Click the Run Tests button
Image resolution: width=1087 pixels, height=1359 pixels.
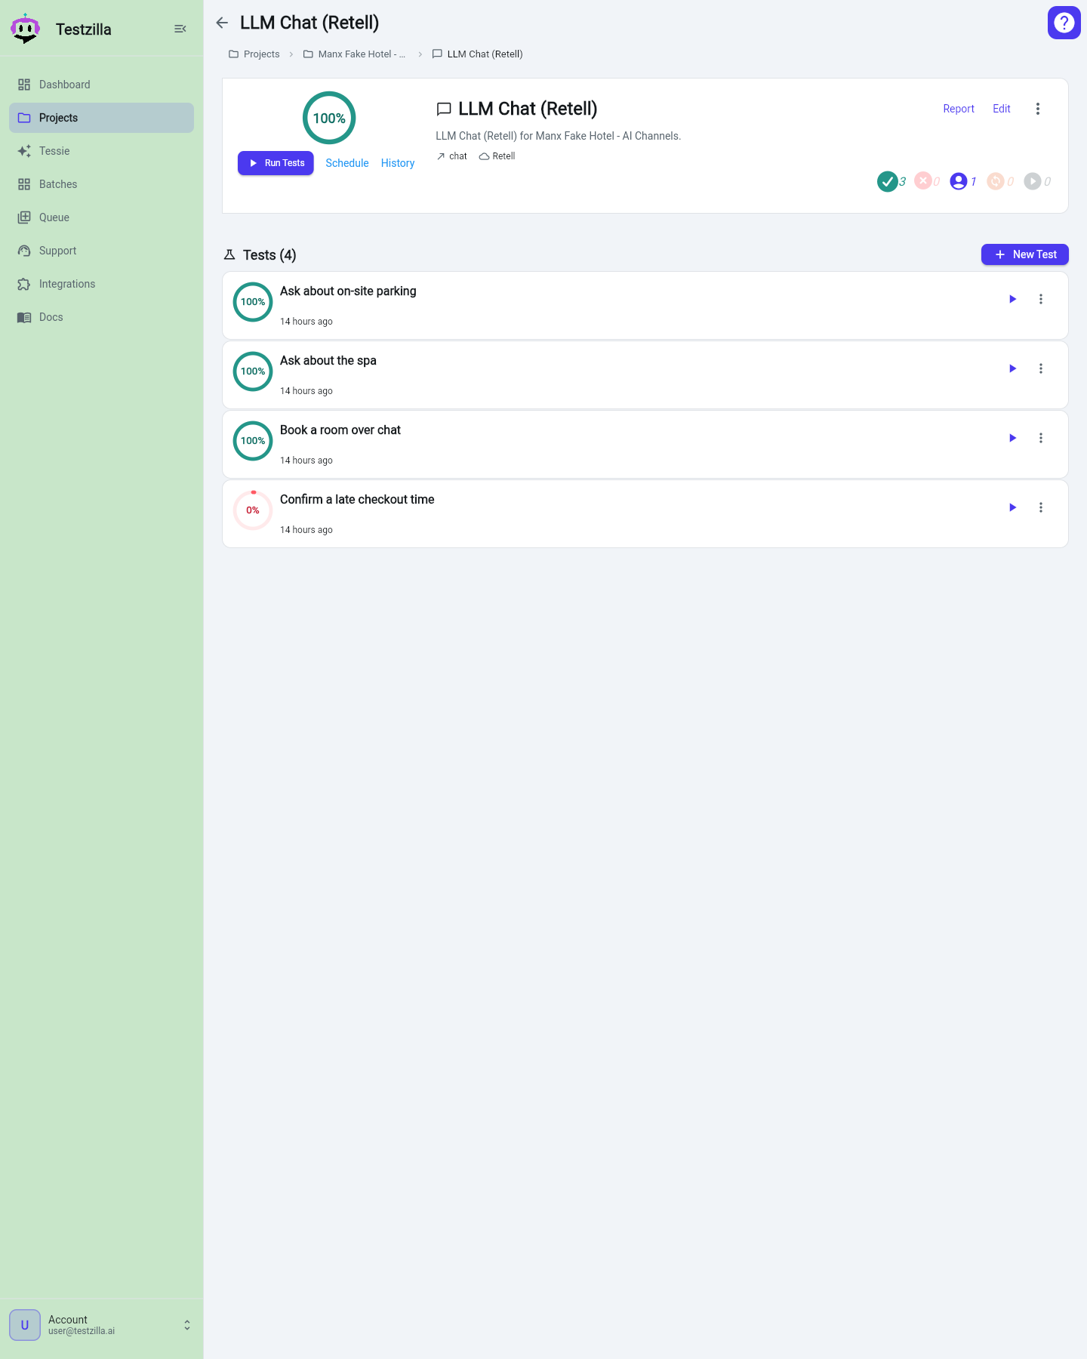276,163
